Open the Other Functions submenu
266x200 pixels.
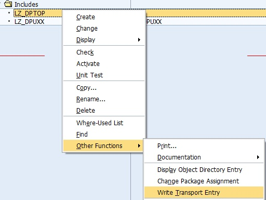[103, 146]
